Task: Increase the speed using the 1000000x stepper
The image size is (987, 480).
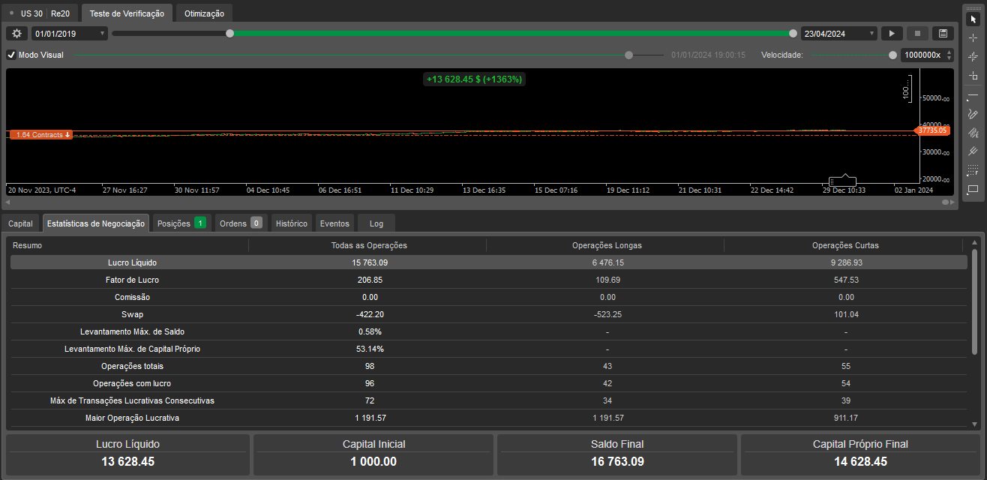Action: 949,52
